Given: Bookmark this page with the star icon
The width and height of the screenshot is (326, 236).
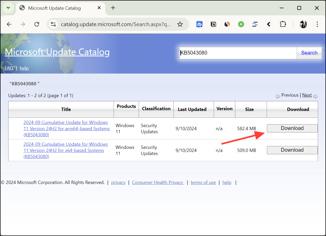Looking at the screenshot, I should click(180, 24).
